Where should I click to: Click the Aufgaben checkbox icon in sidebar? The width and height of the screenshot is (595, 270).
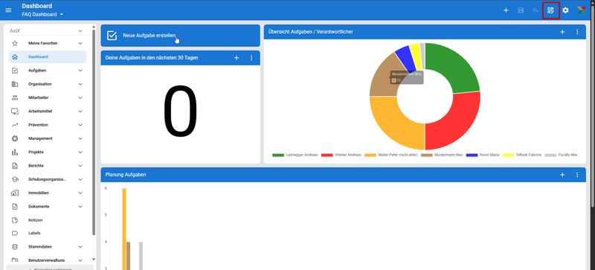pos(15,71)
